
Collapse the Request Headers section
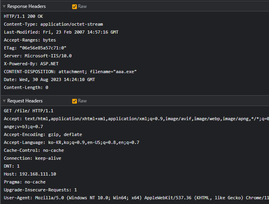(x=4, y=101)
